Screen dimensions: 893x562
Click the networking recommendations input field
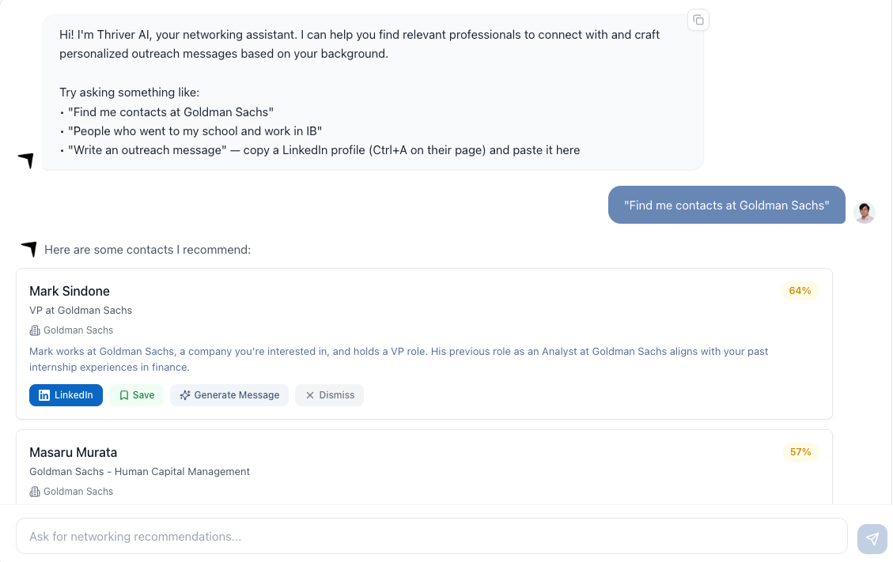click(432, 537)
